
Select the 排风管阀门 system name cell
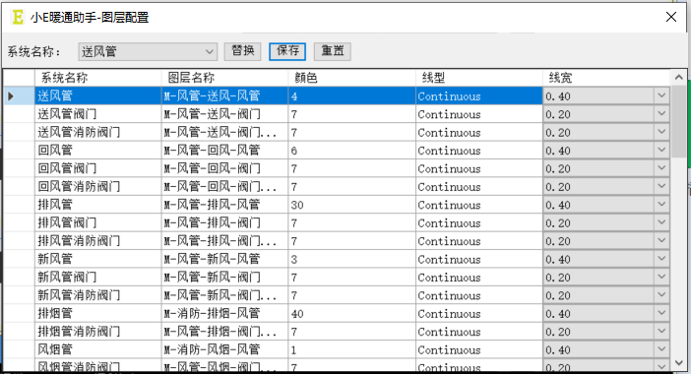tap(98, 222)
